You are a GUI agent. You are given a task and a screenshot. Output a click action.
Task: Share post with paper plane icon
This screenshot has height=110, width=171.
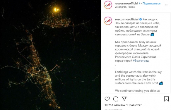124,99
